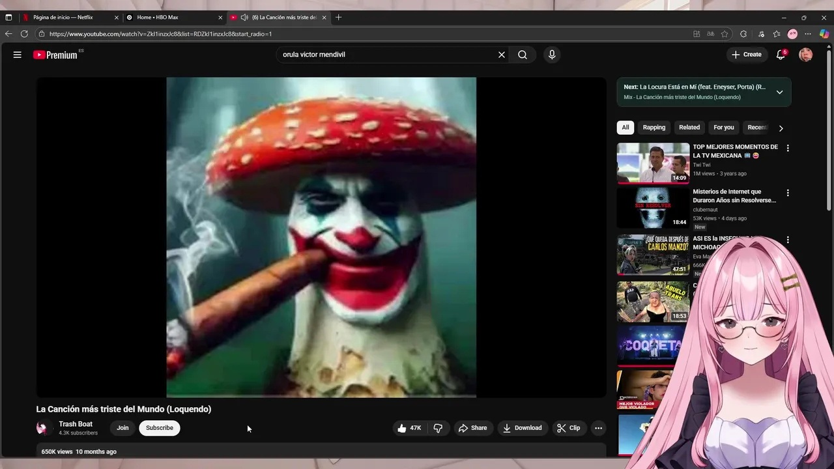Image resolution: width=834 pixels, height=469 pixels.
Task: Run search with the magnifier button
Action: (x=523, y=55)
